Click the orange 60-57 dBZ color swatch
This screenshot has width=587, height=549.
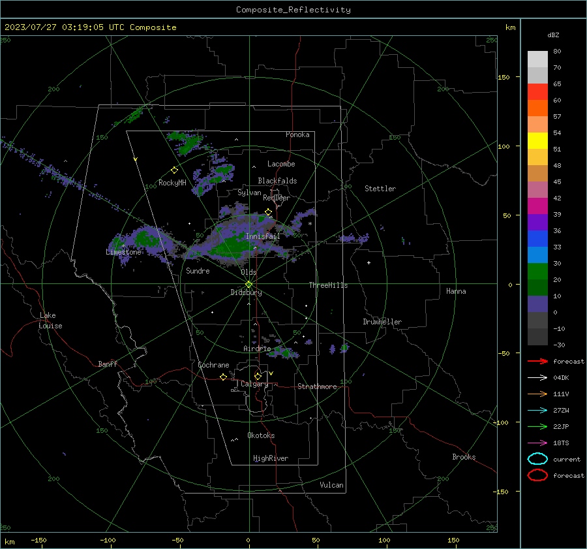pos(537,108)
